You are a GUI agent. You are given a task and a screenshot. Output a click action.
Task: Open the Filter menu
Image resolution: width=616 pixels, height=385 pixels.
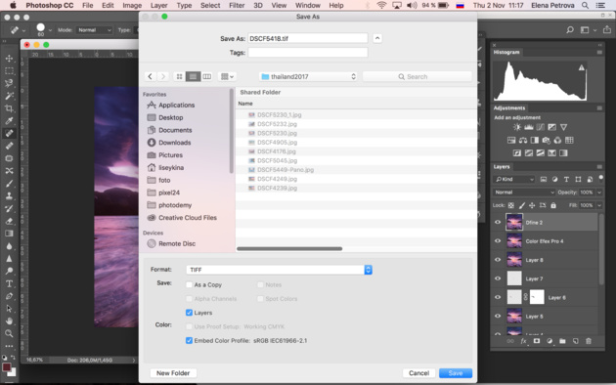coord(237,6)
